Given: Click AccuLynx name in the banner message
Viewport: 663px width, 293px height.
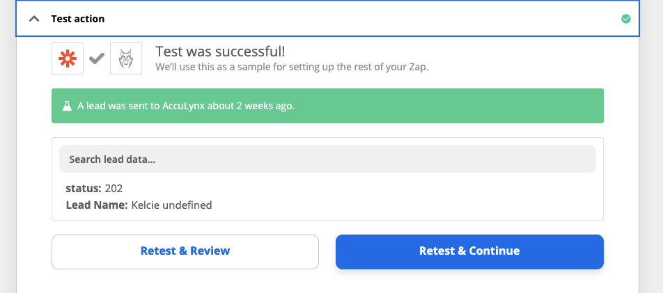Looking at the screenshot, I should 184,106.
